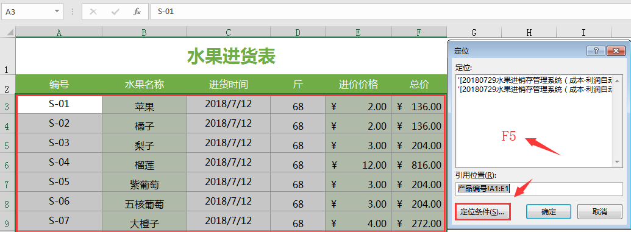Click the cancel entry X icon
Viewport: 631px width, 232px height.
[93, 12]
